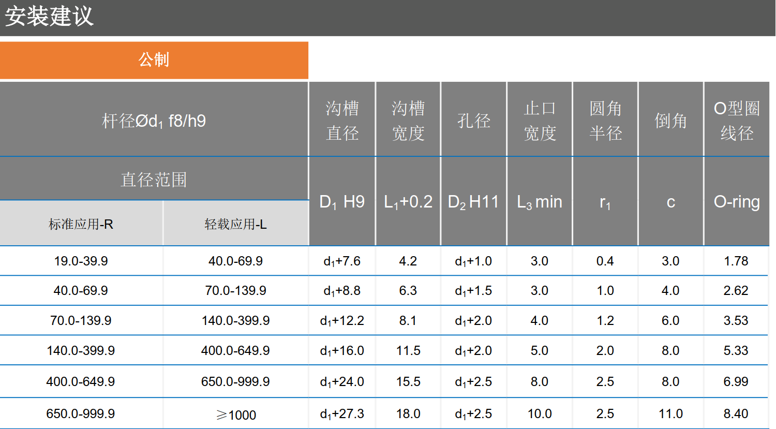This screenshot has width=776, height=429.
Task: Click the 直径范围 header cell
Action: coord(154,180)
